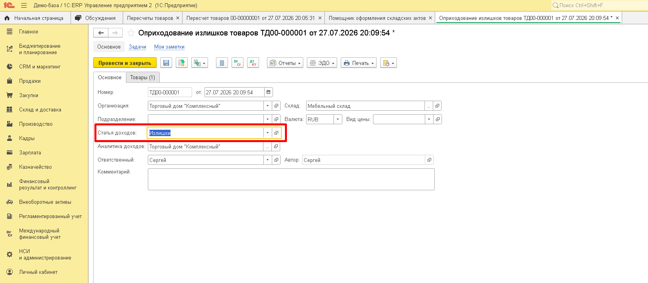Screen dimensions: 648x283
Task: Click the Склад selection ellipsis button
Action: (x=428, y=106)
